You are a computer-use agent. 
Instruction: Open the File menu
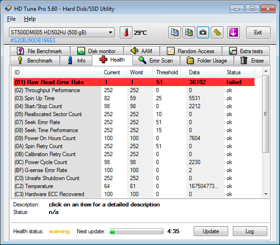click(x=11, y=19)
